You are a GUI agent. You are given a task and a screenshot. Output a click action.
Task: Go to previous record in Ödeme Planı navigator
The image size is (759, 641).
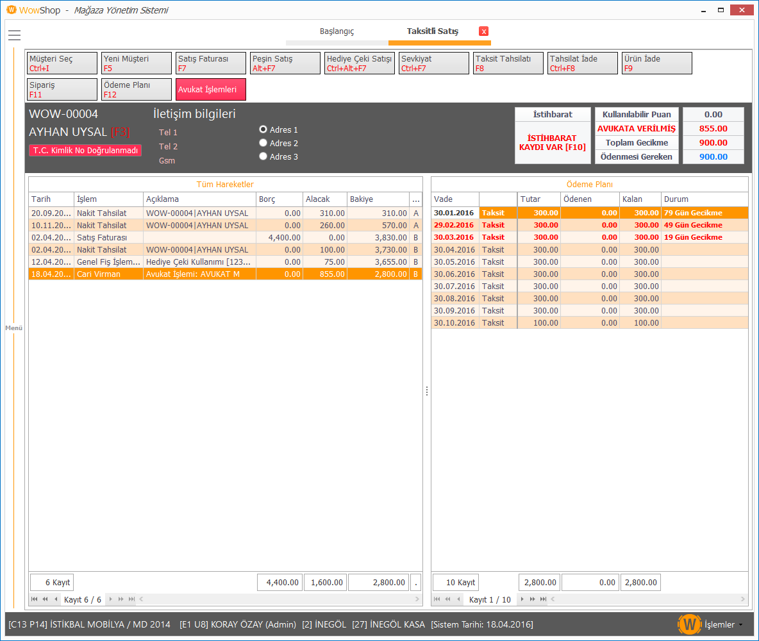point(458,599)
